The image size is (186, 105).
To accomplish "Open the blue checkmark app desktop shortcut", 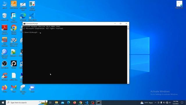I will tap(5, 53).
